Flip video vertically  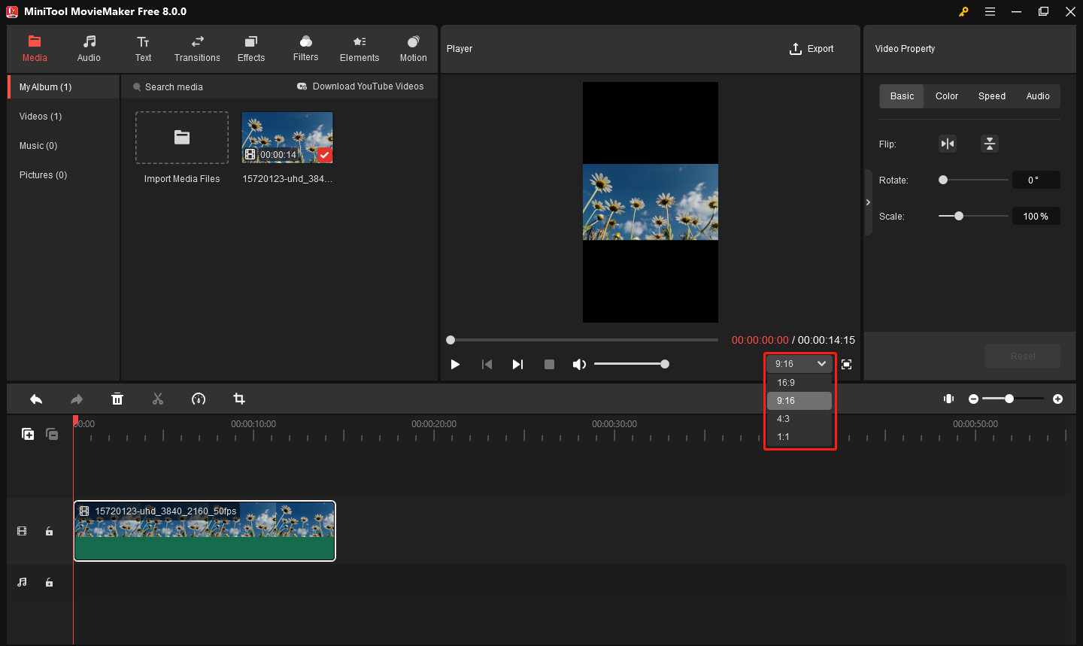click(x=990, y=144)
